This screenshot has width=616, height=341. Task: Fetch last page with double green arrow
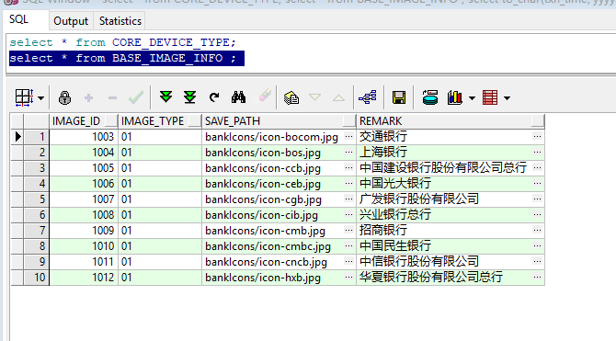(x=189, y=97)
